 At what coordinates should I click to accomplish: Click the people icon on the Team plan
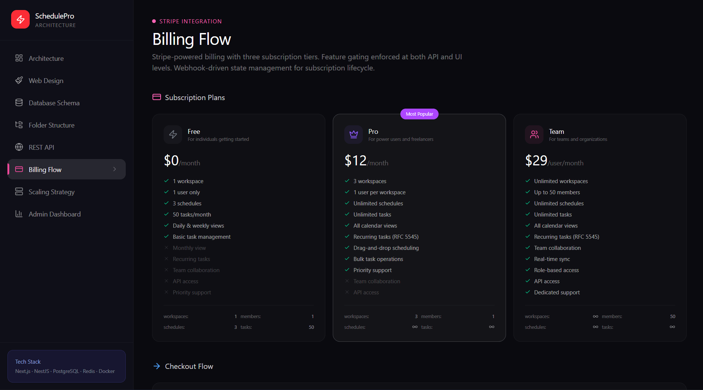534,135
